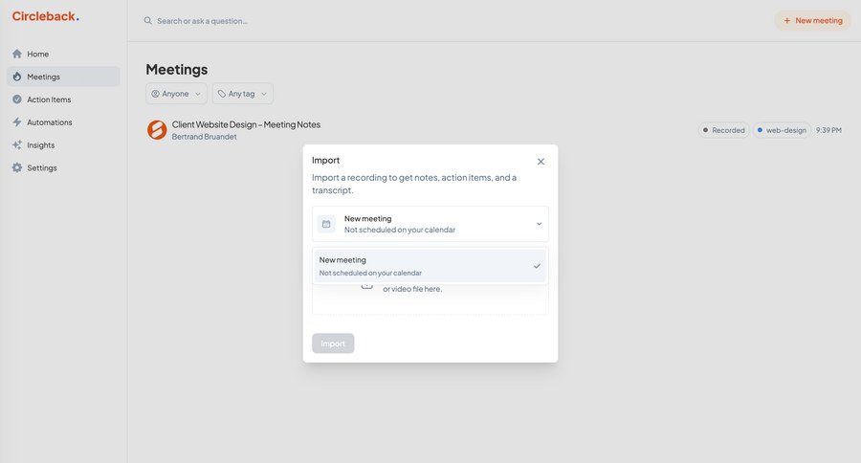Click the calendar icon in Import dialog
The height and width of the screenshot is (463, 861).
point(326,224)
